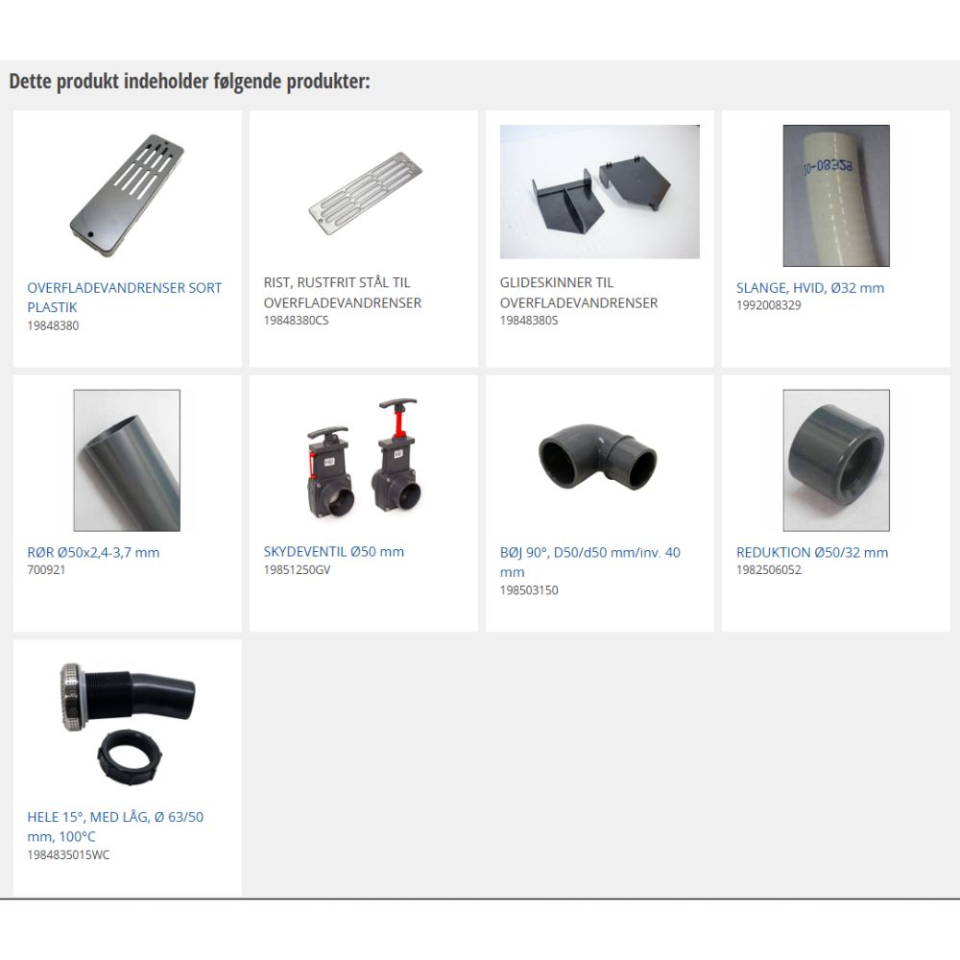Click the white hose product image
The height and width of the screenshot is (960, 960).
click(836, 195)
